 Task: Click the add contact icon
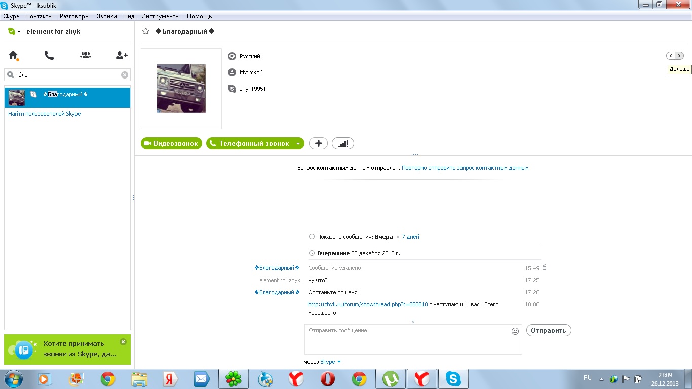coord(122,55)
